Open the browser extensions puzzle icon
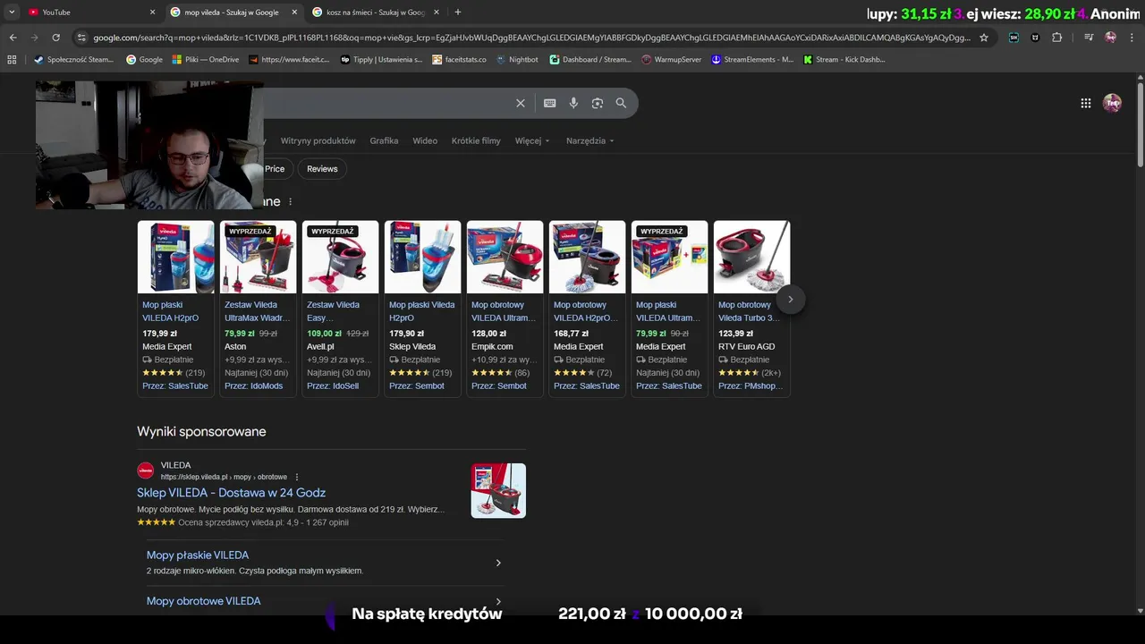Screen dimensions: 1145x644 coord(1056,38)
